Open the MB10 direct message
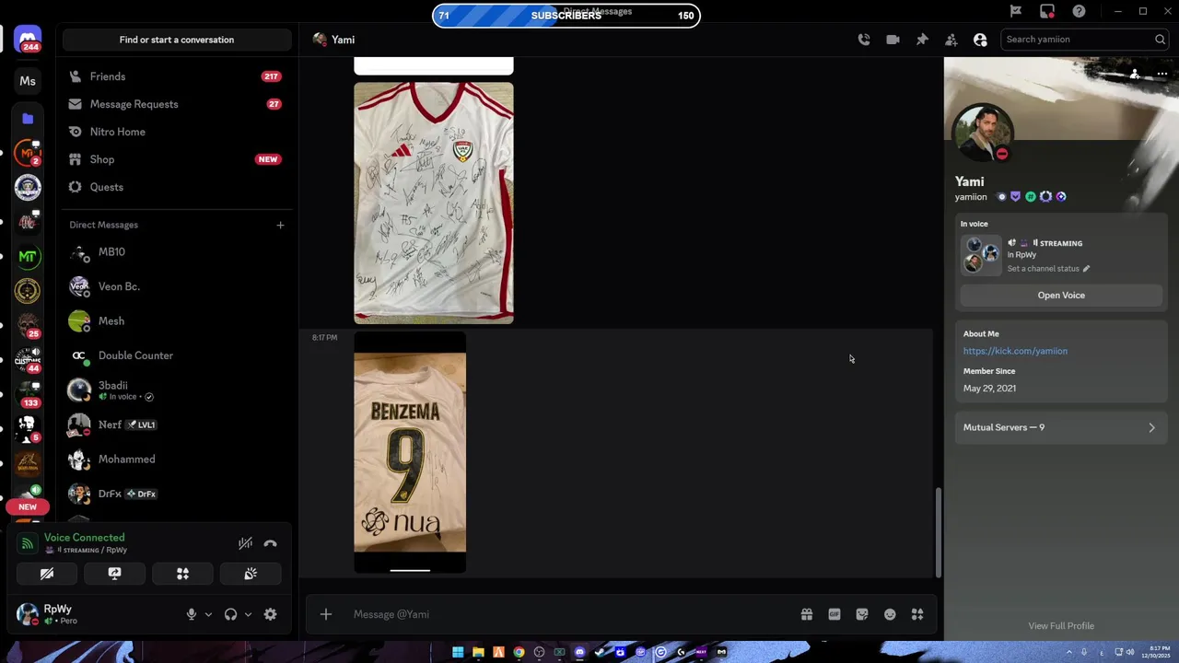Viewport: 1179px width, 663px height. click(175, 251)
